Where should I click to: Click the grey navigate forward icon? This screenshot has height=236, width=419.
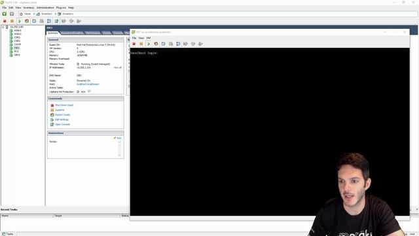(12, 14)
